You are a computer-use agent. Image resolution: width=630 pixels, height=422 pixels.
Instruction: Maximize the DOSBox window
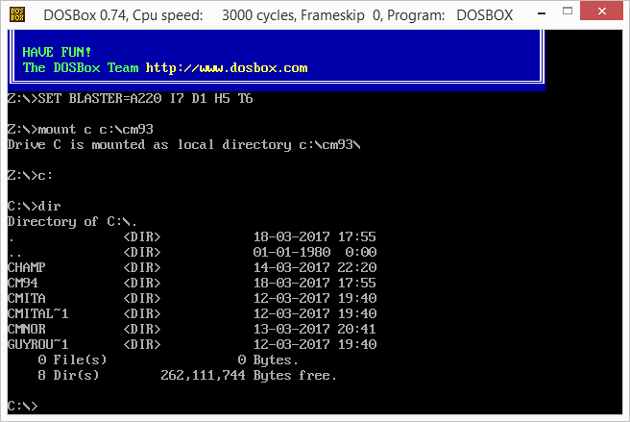pos(568,12)
